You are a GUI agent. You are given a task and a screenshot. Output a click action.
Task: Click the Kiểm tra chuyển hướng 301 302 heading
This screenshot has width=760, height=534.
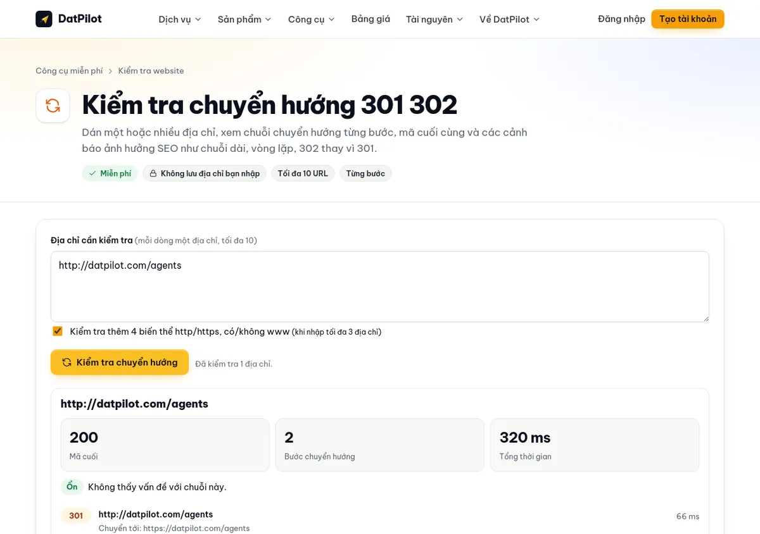point(270,105)
